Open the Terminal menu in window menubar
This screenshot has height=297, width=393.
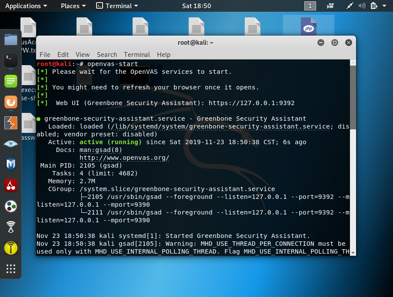click(x=137, y=55)
